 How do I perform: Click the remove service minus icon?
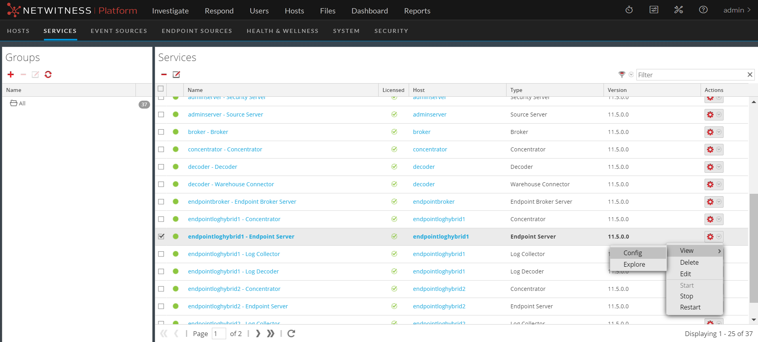(164, 75)
